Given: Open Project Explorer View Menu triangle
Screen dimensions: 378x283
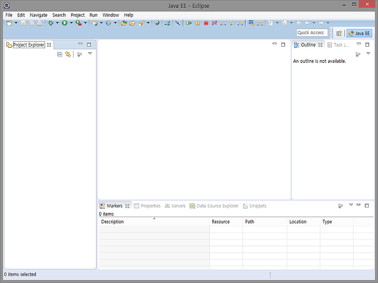Looking at the screenshot, I should (90, 53).
